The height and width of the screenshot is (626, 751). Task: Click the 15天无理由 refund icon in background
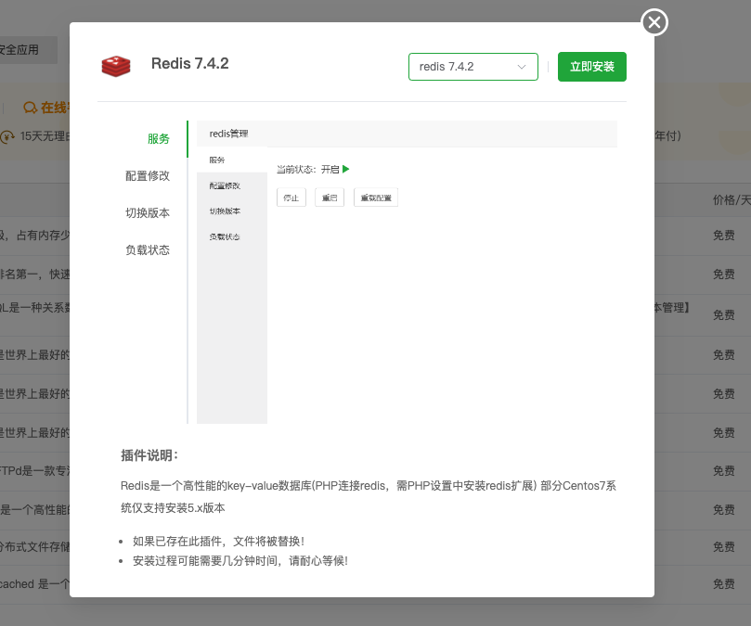(7, 137)
